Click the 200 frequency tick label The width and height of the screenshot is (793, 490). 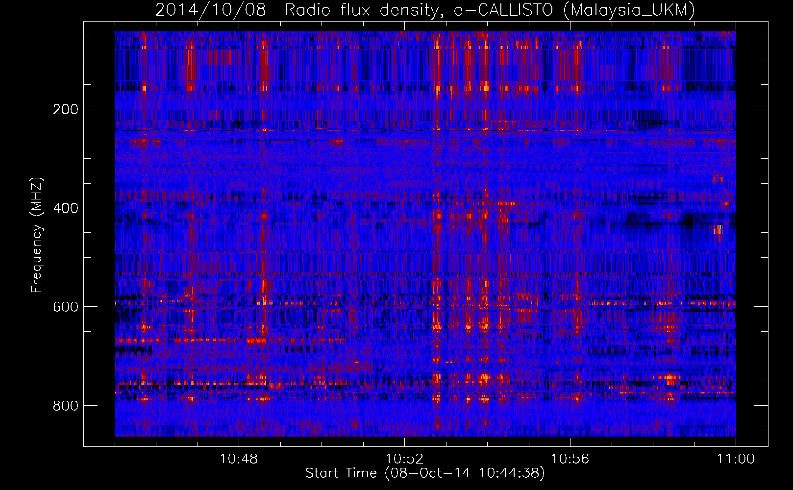pos(65,109)
